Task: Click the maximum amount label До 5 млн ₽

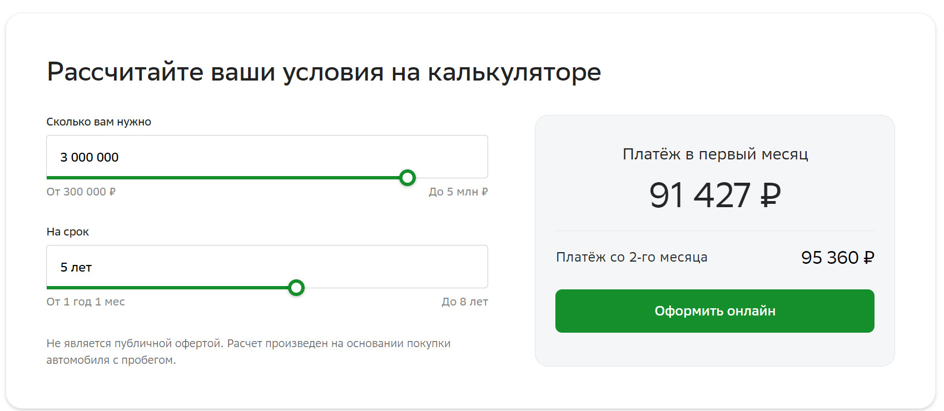Action: click(x=458, y=192)
